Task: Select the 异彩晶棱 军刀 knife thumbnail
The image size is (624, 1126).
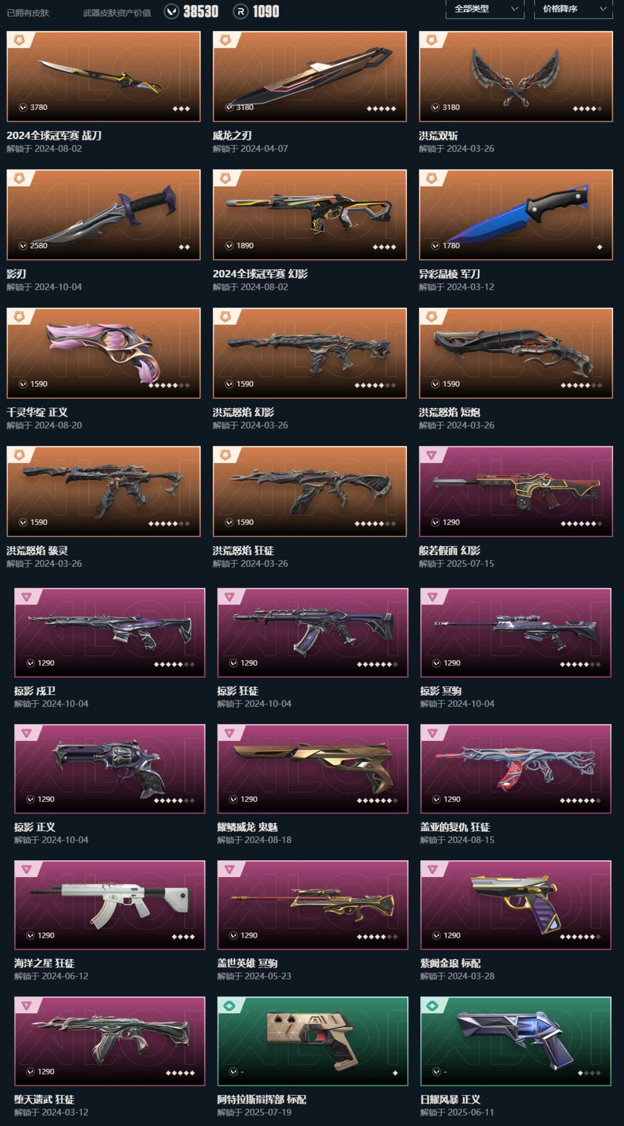Action: [515, 214]
